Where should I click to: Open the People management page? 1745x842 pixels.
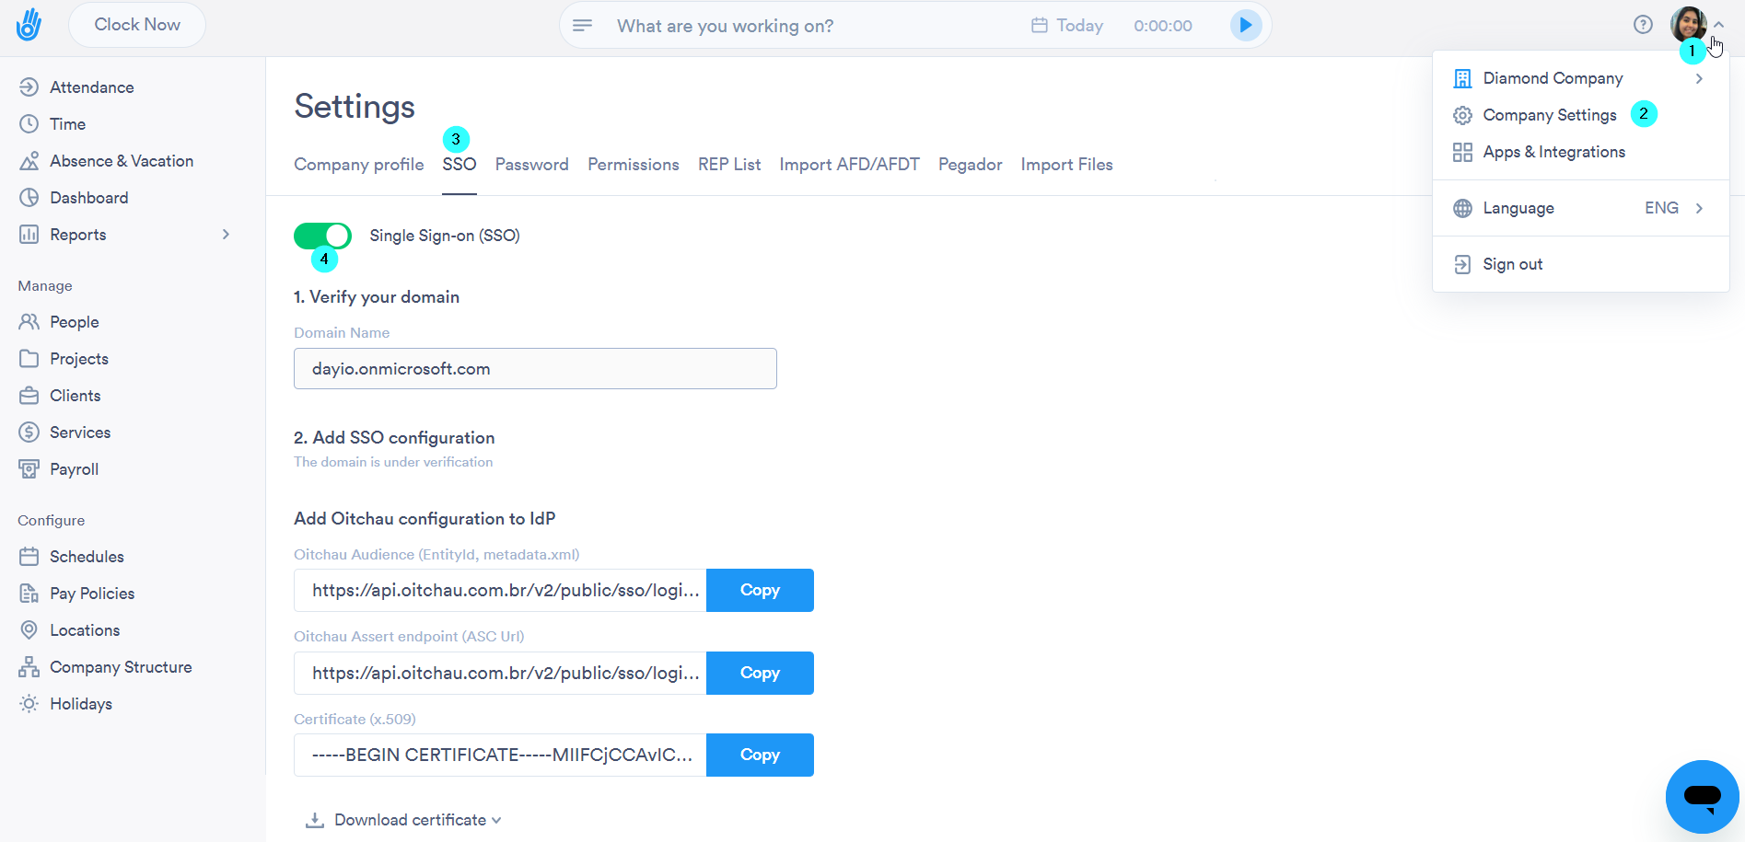[x=74, y=322]
